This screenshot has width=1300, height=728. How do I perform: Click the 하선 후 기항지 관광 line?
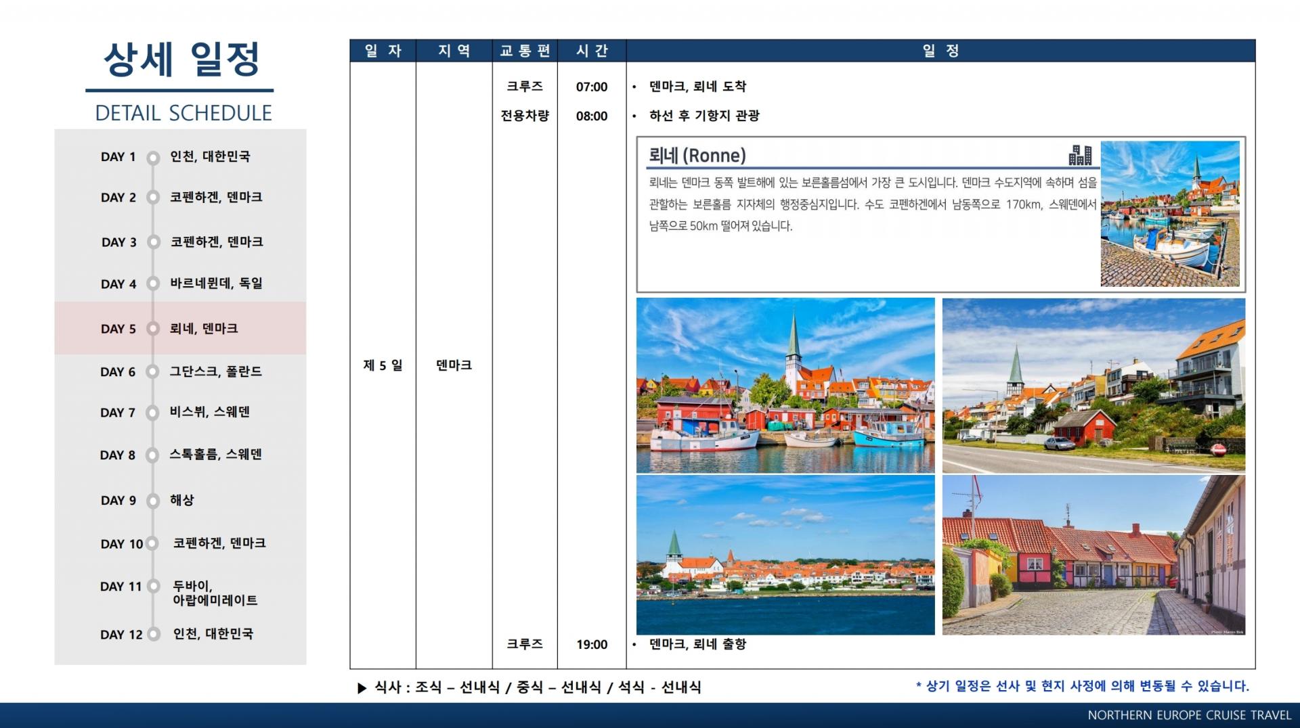click(704, 116)
